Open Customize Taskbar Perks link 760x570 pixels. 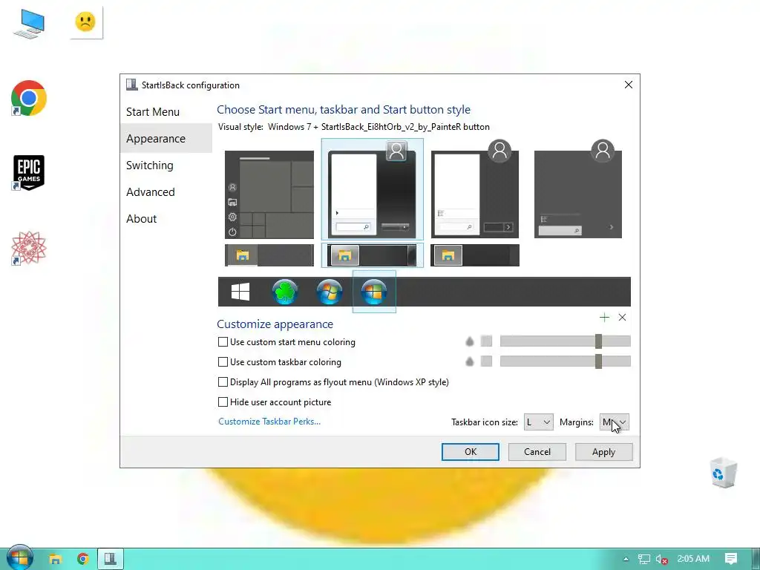[269, 422]
